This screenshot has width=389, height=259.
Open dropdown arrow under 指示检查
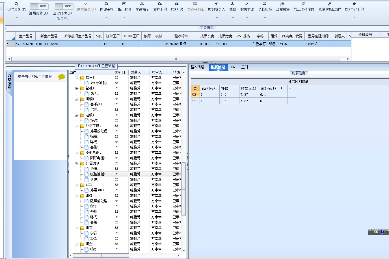click(x=124, y=18)
